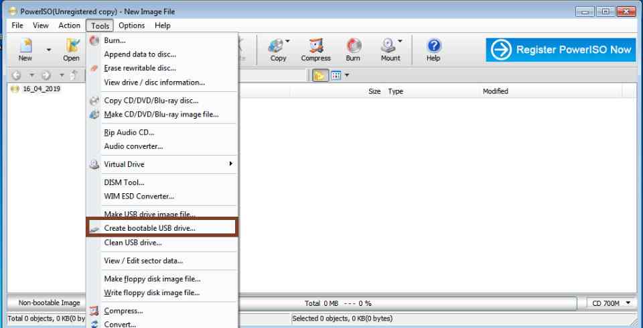643x328 pixels.
Task: Close the Tools menu
Action: click(x=100, y=25)
